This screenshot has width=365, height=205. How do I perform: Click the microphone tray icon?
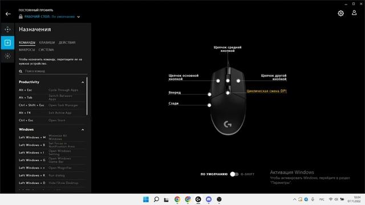pos(313,199)
